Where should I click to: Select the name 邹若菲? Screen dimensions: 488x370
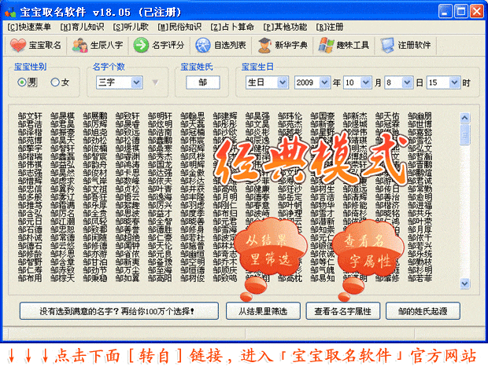(x=420, y=278)
